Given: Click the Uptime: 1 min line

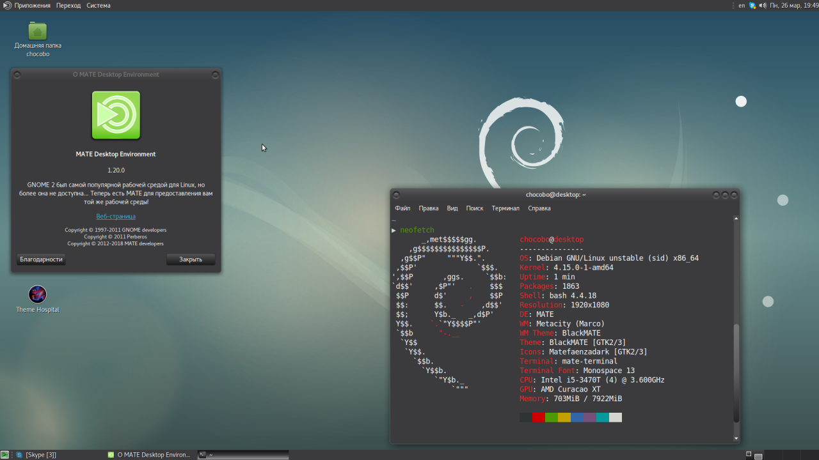Looking at the screenshot, I should click(547, 277).
